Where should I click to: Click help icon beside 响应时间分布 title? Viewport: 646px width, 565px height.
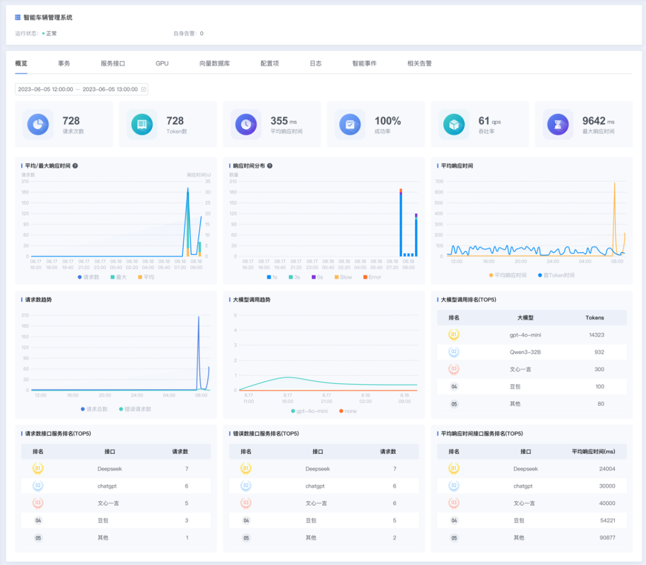click(270, 166)
